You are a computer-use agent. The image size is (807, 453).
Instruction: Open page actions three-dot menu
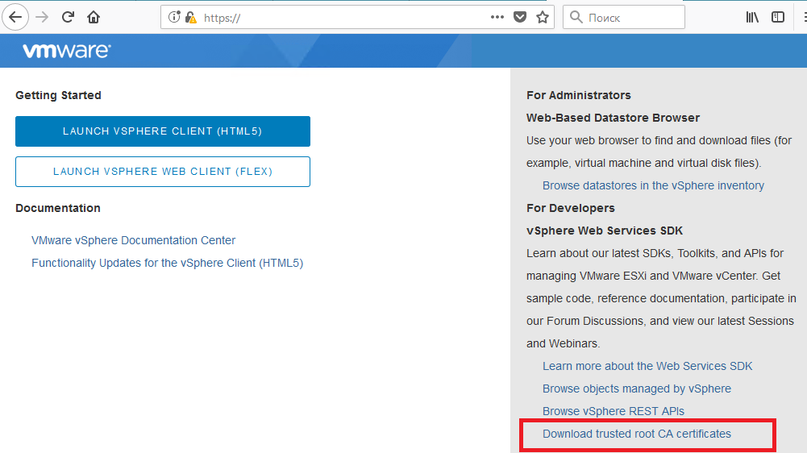(x=497, y=17)
